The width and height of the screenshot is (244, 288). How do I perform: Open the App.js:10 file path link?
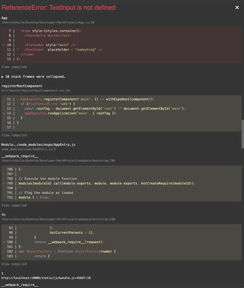(48, 23)
